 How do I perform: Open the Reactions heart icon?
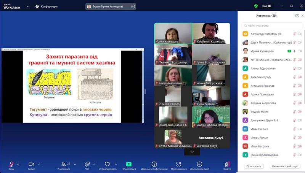click(108, 164)
